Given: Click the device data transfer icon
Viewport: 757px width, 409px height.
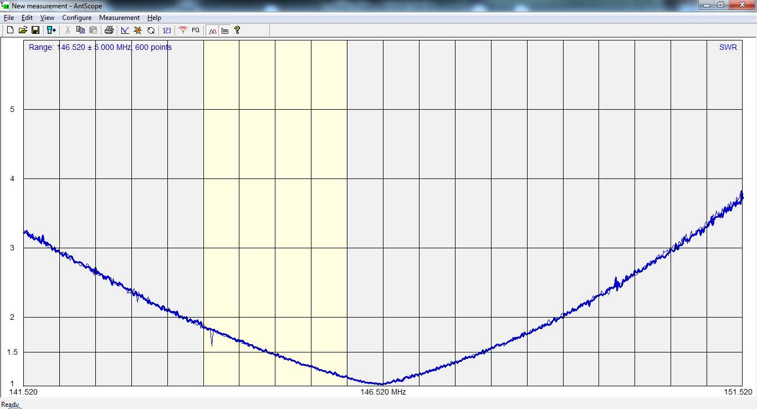Looking at the screenshot, I should (51, 30).
